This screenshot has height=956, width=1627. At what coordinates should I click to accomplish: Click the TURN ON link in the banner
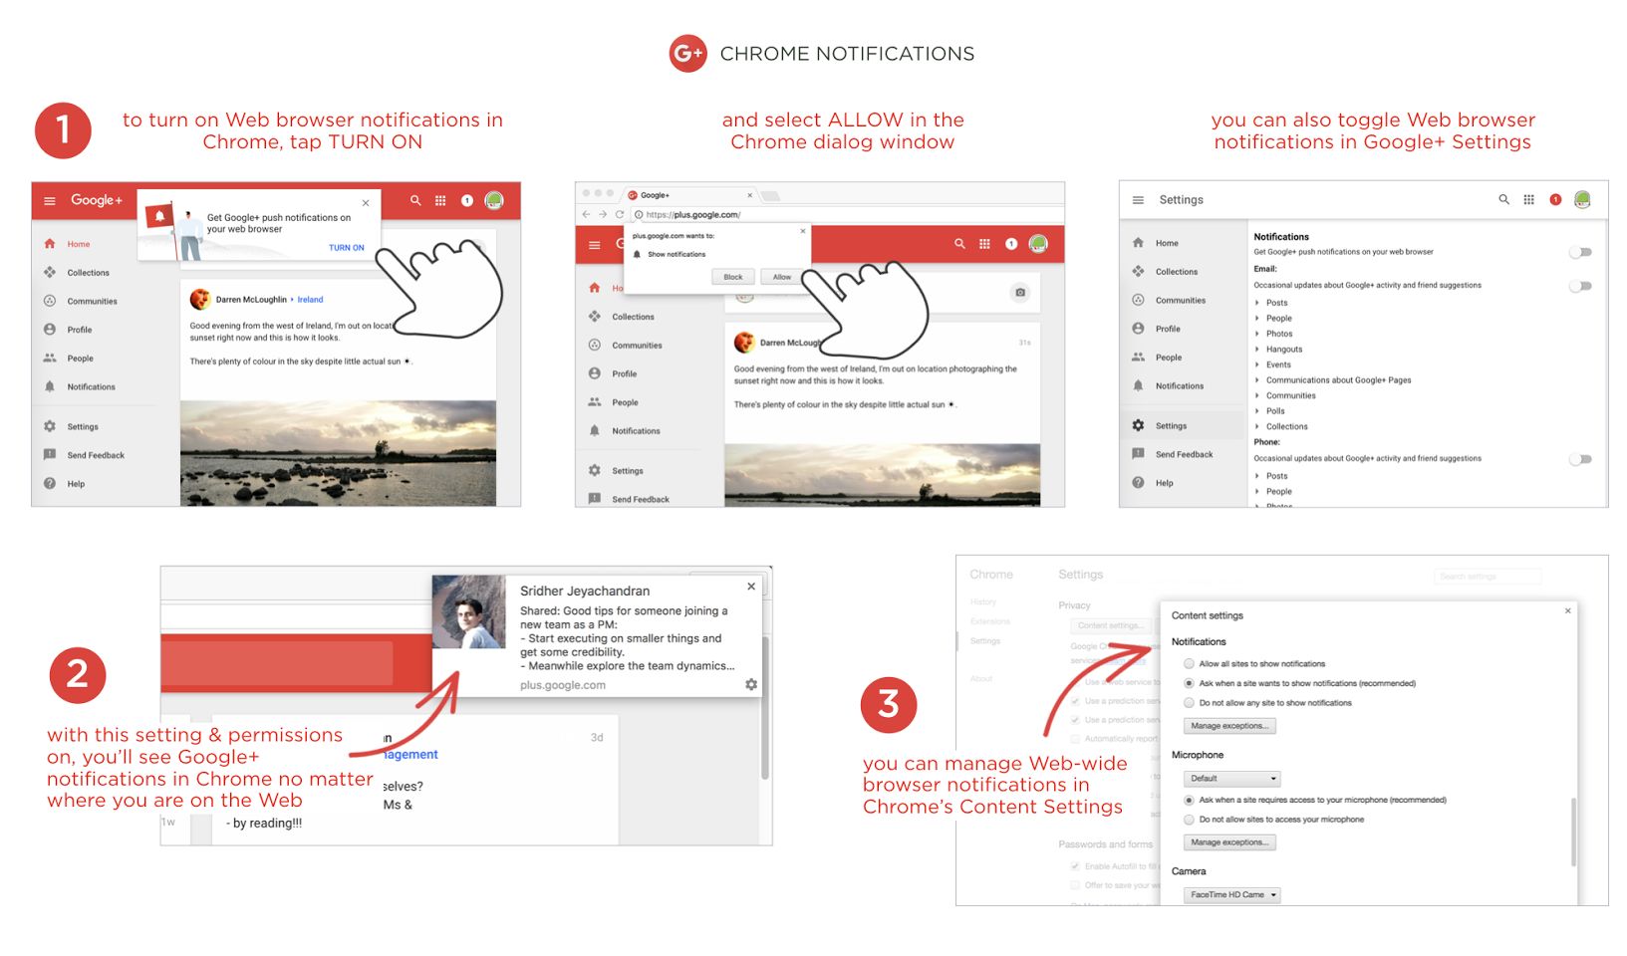tap(346, 248)
